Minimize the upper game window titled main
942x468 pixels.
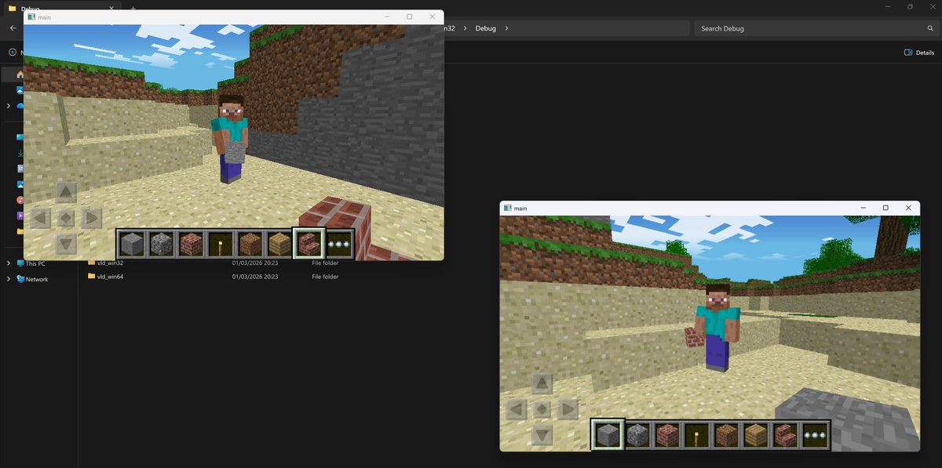tap(386, 16)
